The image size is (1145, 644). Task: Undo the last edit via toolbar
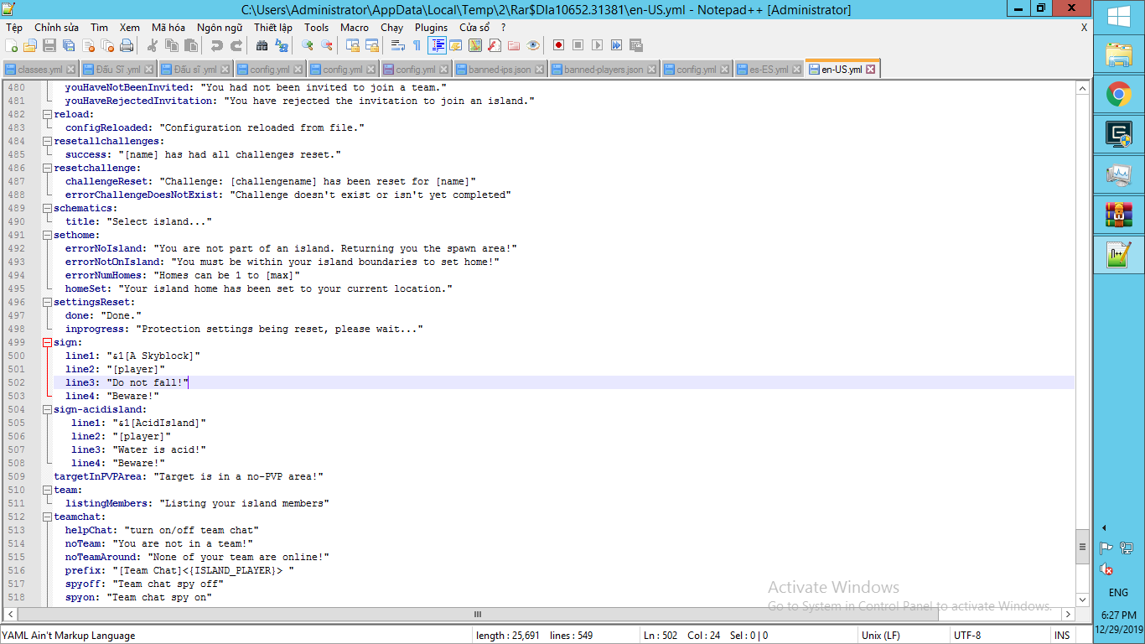217,45
